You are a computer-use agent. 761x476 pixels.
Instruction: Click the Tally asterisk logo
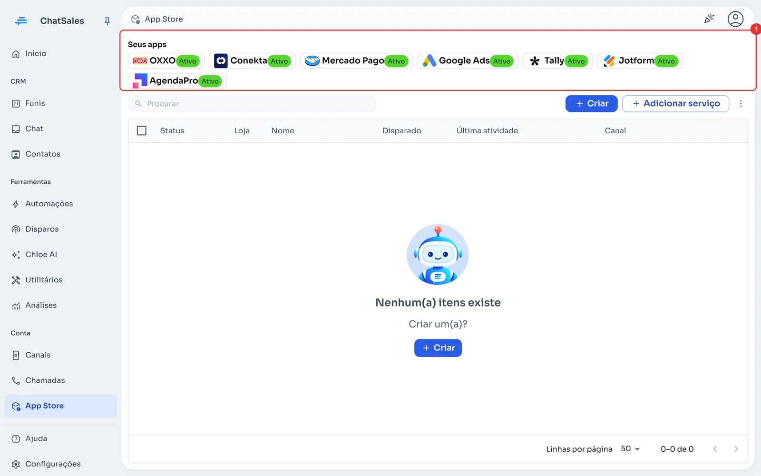coord(535,61)
